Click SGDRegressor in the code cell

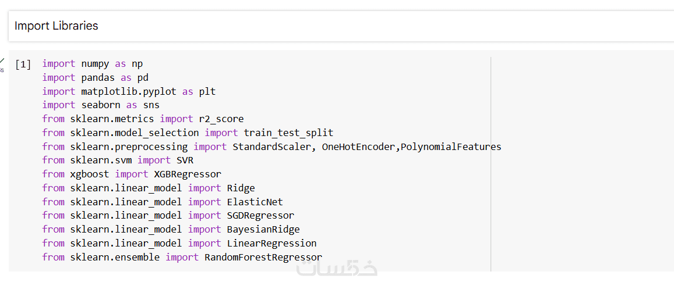pyautogui.click(x=260, y=216)
